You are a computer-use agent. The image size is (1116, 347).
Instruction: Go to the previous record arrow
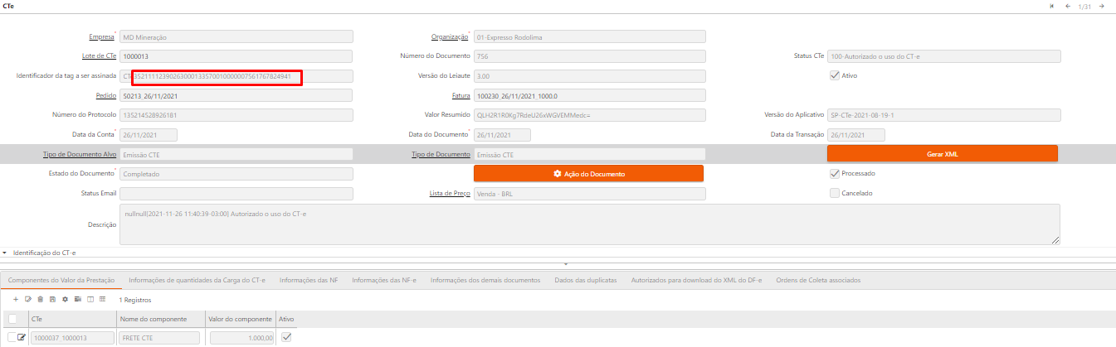[x=1067, y=6]
